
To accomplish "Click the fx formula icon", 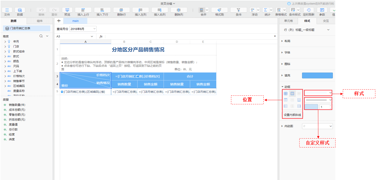I will point(101,36).
